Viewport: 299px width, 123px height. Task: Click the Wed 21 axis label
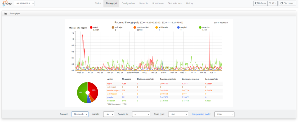[80, 73]
